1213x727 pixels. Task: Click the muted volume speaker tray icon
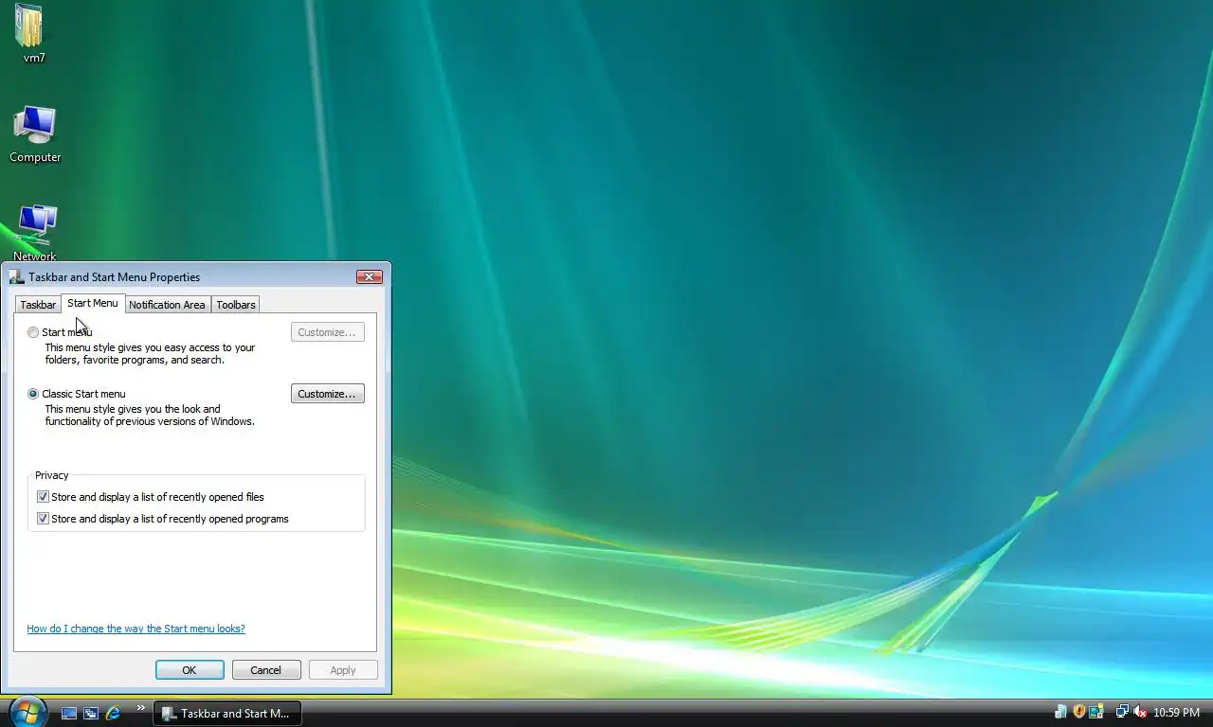pyautogui.click(x=1140, y=712)
